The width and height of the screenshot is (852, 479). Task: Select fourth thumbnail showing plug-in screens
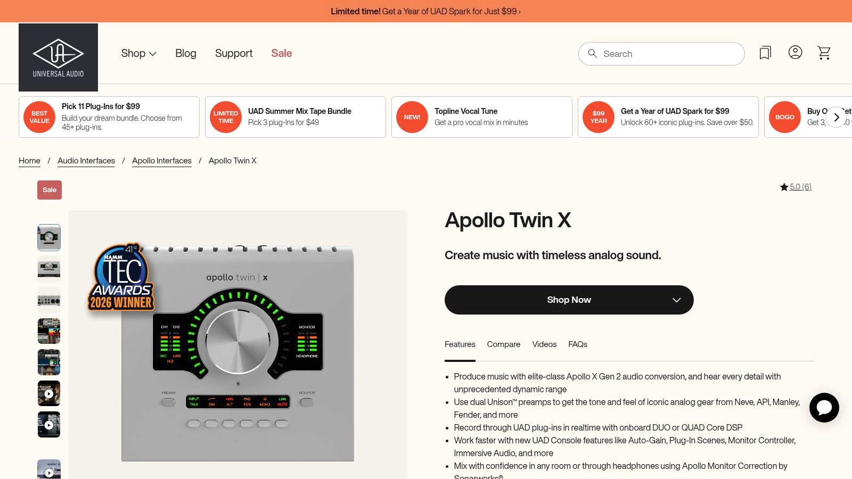click(x=49, y=331)
